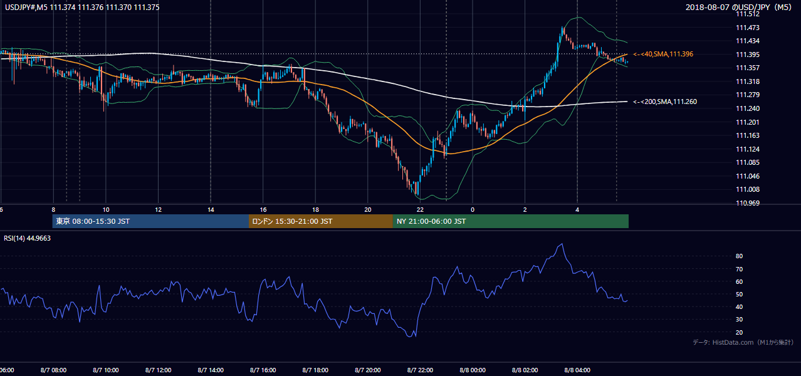This screenshot has height=376, width=801.
Task: Click the '8/7 08:00' bottom time label
Action: click(x=53, y=371)
